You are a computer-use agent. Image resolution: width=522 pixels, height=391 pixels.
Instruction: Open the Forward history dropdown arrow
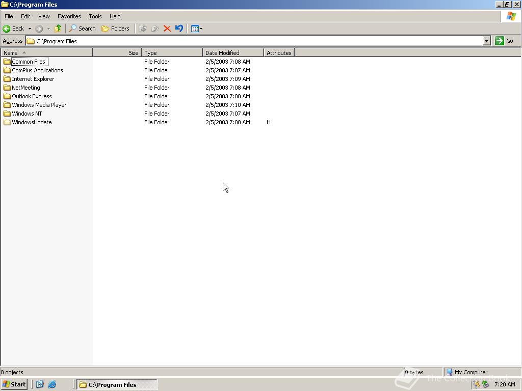coord(48,29)
